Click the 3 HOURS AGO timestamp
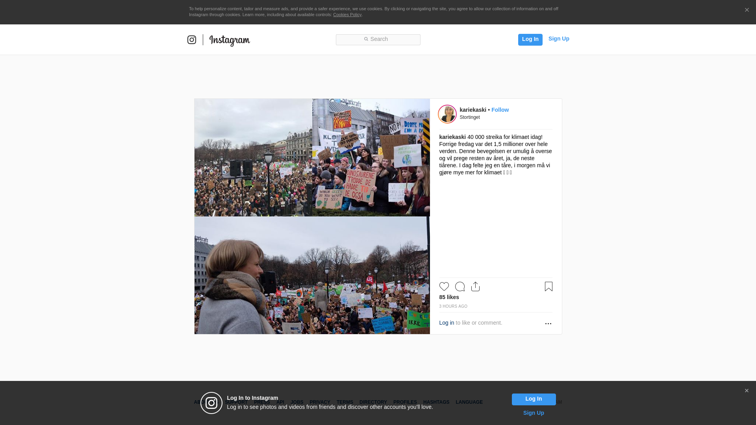756x425 pixels. 453,306
